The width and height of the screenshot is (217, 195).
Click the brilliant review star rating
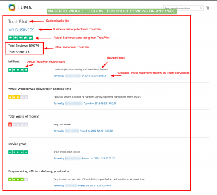18,70
